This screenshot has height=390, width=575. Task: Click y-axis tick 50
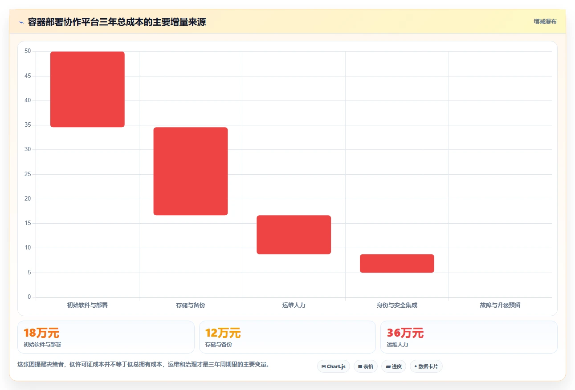tap(28, 51)
